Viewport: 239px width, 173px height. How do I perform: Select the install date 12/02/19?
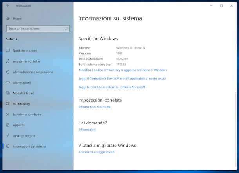[x=122, y=59]
